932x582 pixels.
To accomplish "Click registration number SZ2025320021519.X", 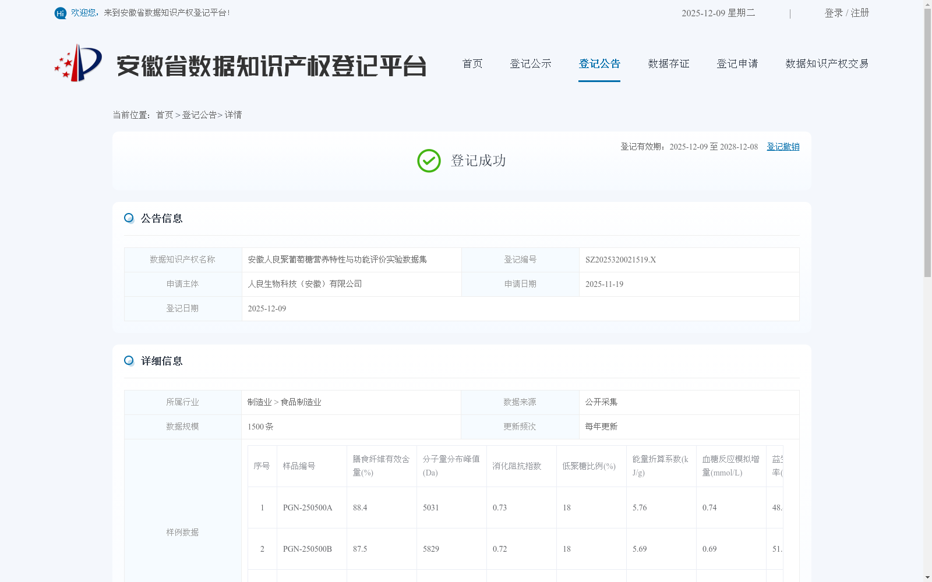I will click(x=620, y=260).
